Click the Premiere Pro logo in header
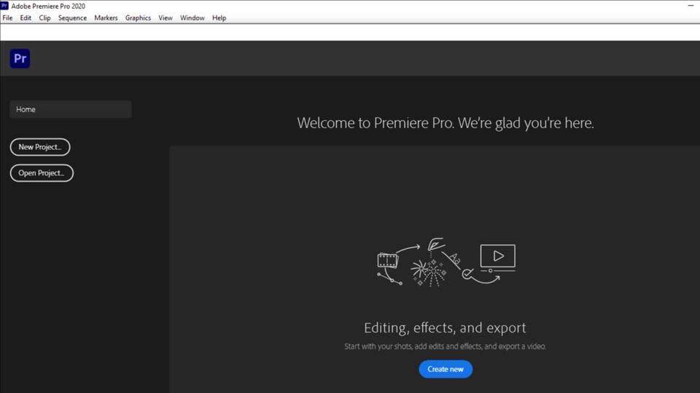Viewport: 700px width, 393px height. 20,58
